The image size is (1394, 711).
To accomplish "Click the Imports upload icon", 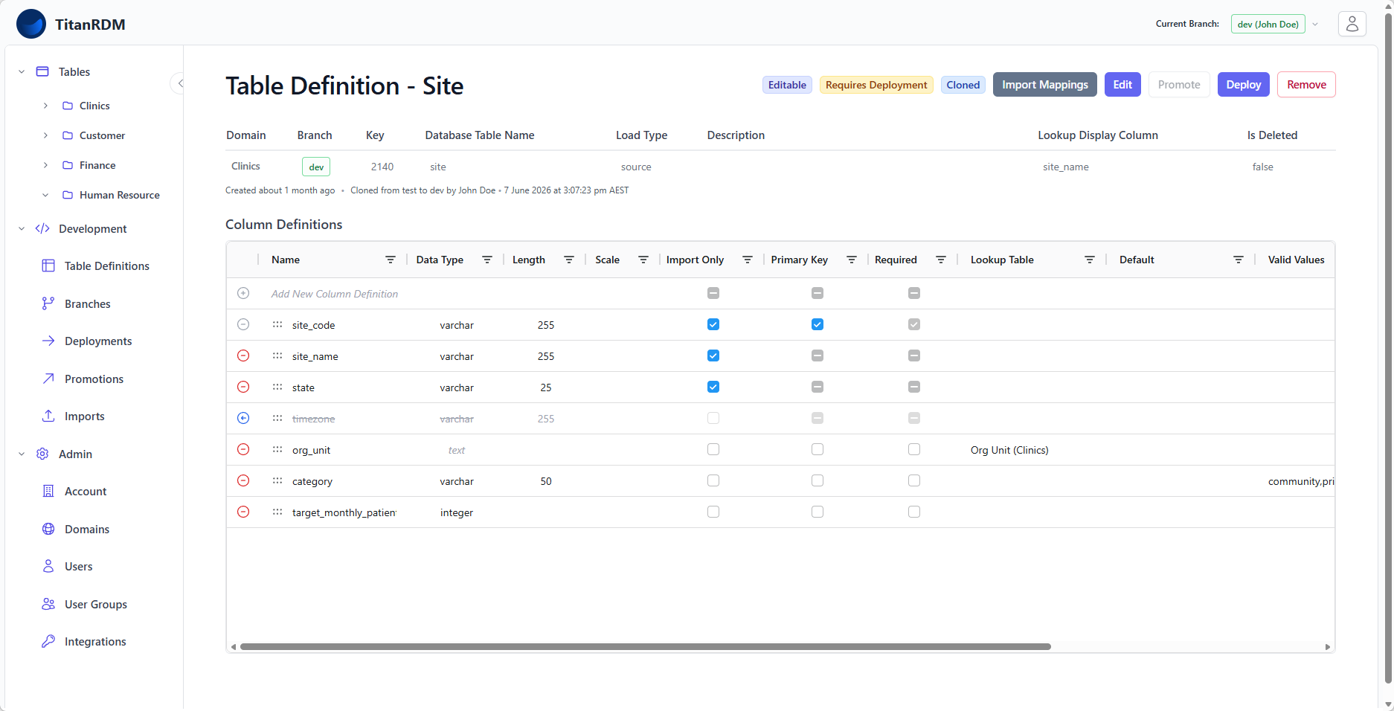I will pos(48,416).
